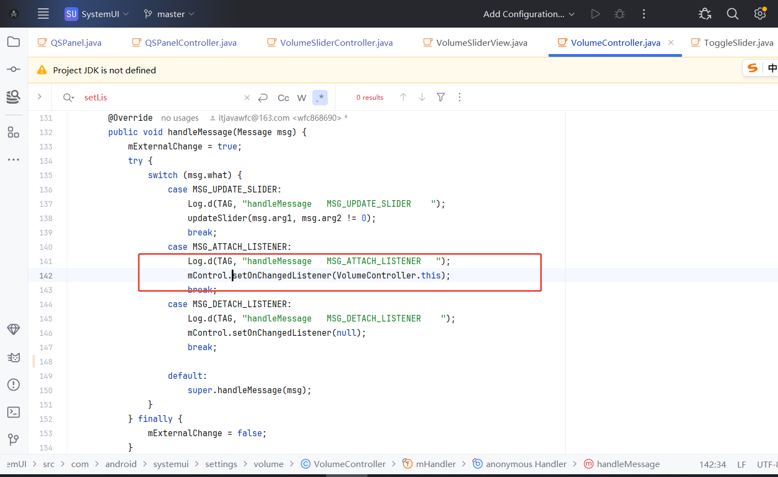Open Search Everywhere magnifier

tap(733, 14)
